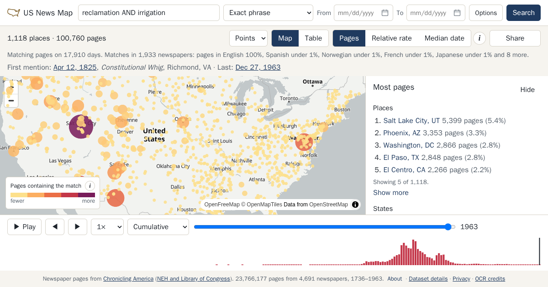Click the Share button
This screenshot has height=287, width=548.
point(515,38)
